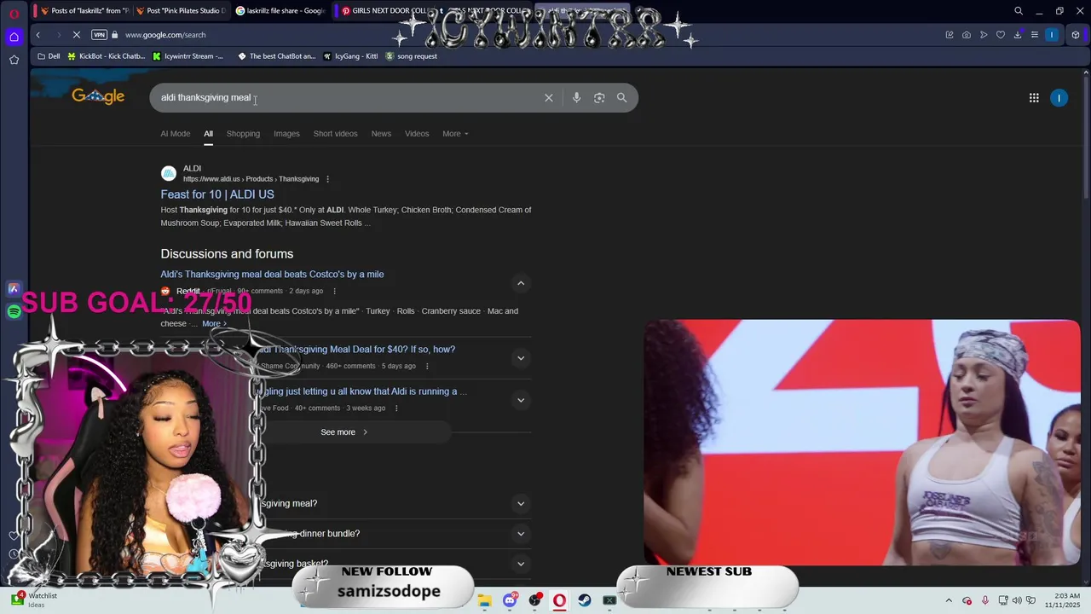The image size is (1091, 614).
Task: Click the magnifying glass search button
Action: (621, 98)
